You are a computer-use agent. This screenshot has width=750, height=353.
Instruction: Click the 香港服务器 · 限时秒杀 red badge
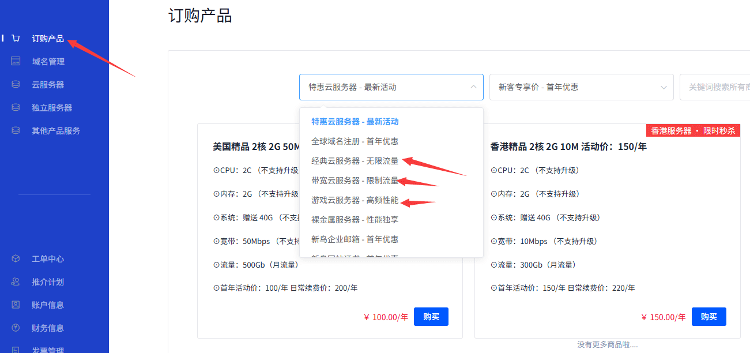click(694, 130)
